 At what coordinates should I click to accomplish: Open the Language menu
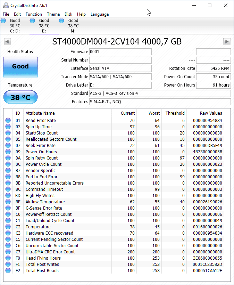point(100,14)
